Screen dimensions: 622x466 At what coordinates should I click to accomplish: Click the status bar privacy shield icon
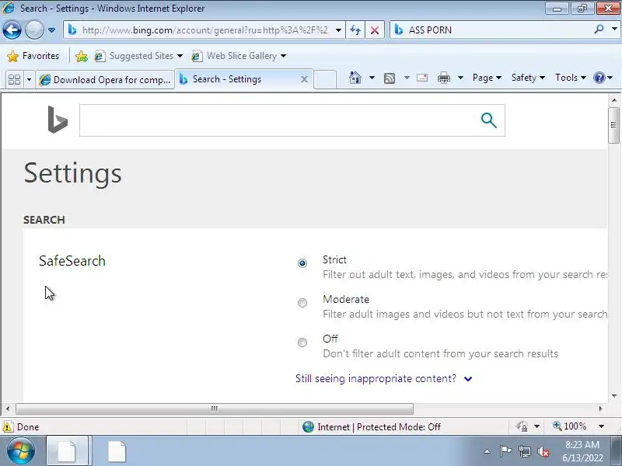(x=522, y=426)
